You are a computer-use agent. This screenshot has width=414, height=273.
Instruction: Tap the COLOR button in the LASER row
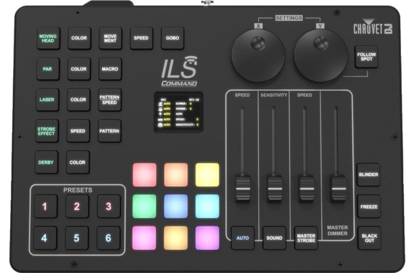pos(78,100)
